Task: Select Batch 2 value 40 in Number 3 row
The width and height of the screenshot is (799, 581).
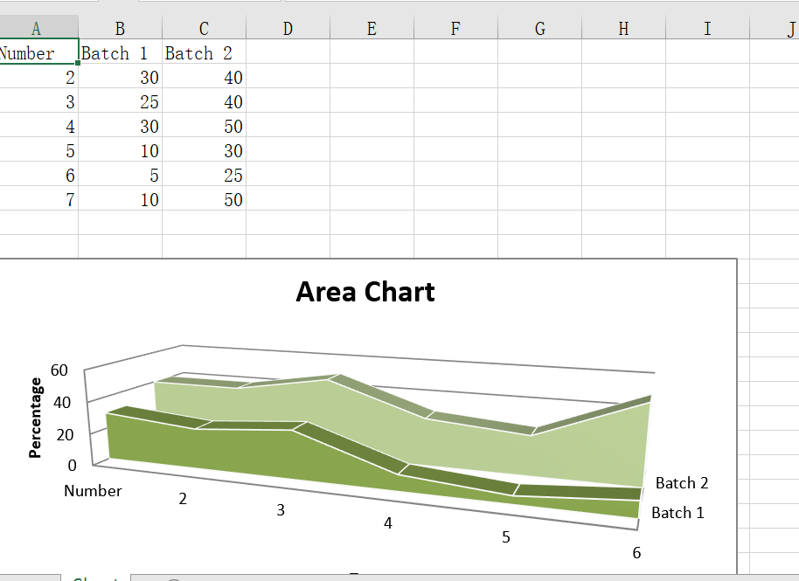Action: [x=204, y=100]
